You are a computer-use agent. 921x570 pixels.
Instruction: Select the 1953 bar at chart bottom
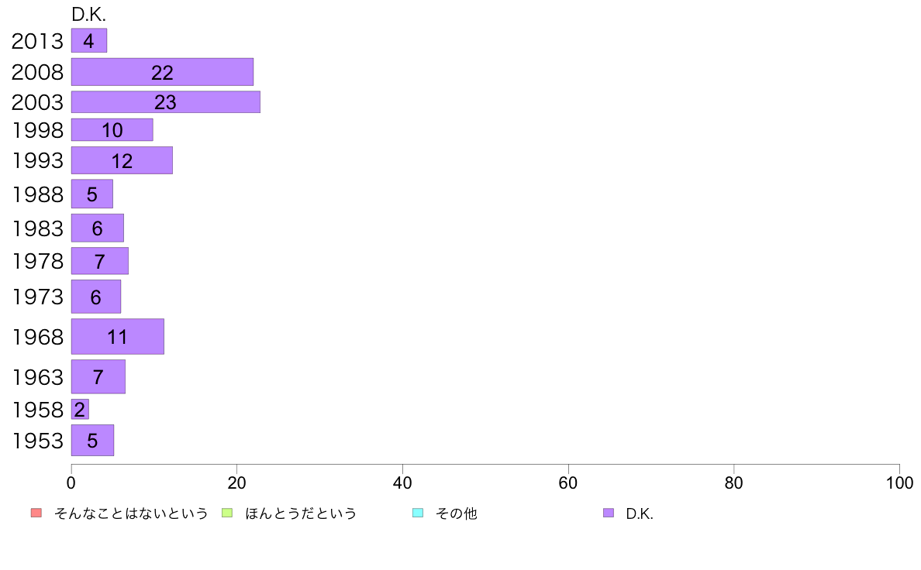coord(93,440)
